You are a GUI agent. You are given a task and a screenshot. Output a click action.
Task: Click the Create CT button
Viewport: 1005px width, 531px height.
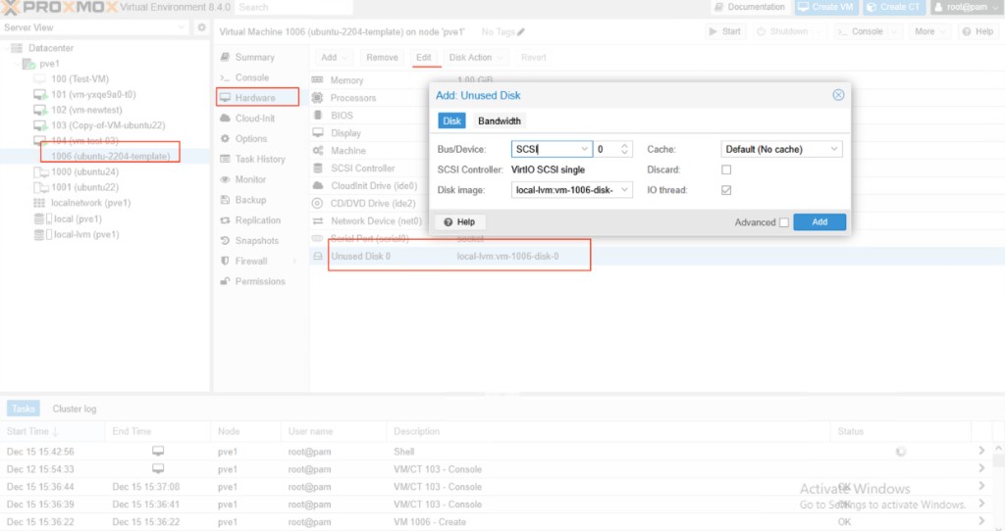click(893, 7)
